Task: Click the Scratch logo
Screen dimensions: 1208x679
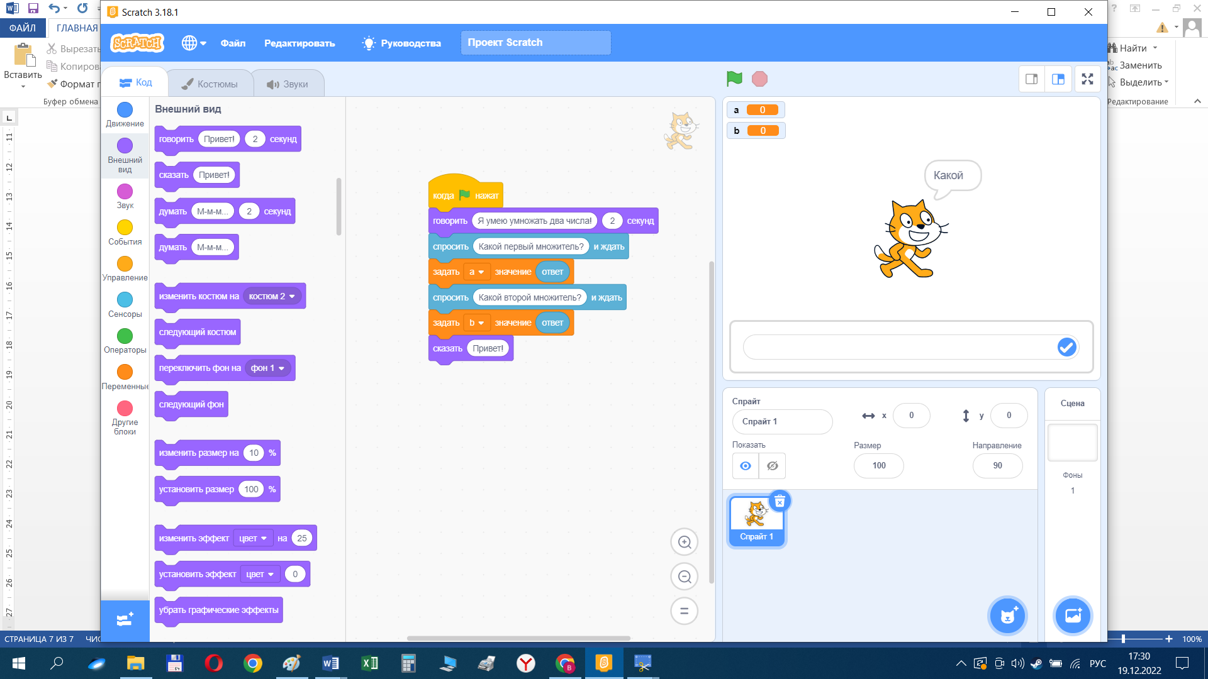Action: click(137, 43)
